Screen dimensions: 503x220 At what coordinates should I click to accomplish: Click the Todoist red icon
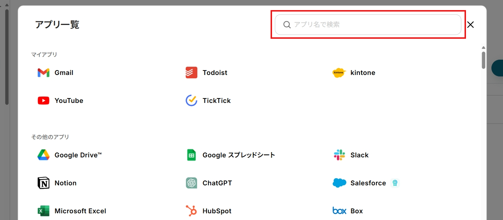(x=191, y=73)
